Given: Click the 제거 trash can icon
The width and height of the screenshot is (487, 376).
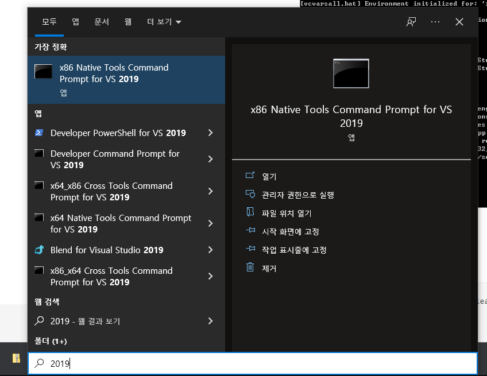Looking at the screenshot, I should 250,267.
